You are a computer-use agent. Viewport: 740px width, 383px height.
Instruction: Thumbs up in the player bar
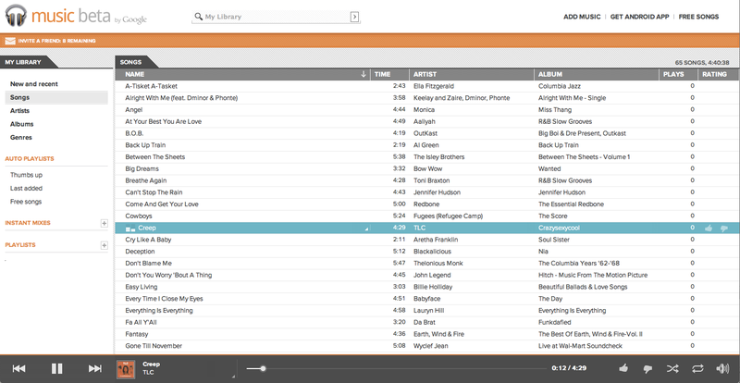623,368
